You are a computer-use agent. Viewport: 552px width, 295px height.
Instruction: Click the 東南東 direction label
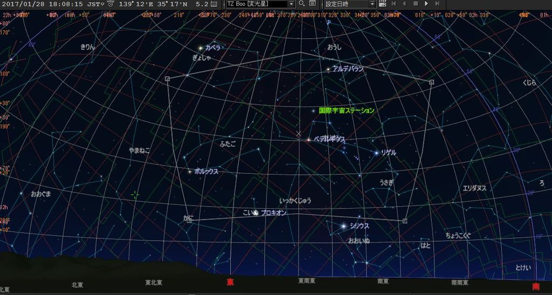pyautogui.click(x=307, y=280)
